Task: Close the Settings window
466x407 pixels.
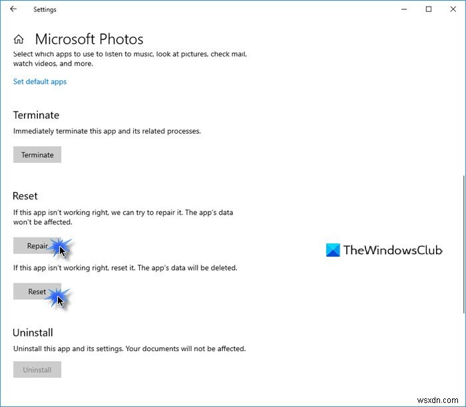Action: (x=453, y=9)
